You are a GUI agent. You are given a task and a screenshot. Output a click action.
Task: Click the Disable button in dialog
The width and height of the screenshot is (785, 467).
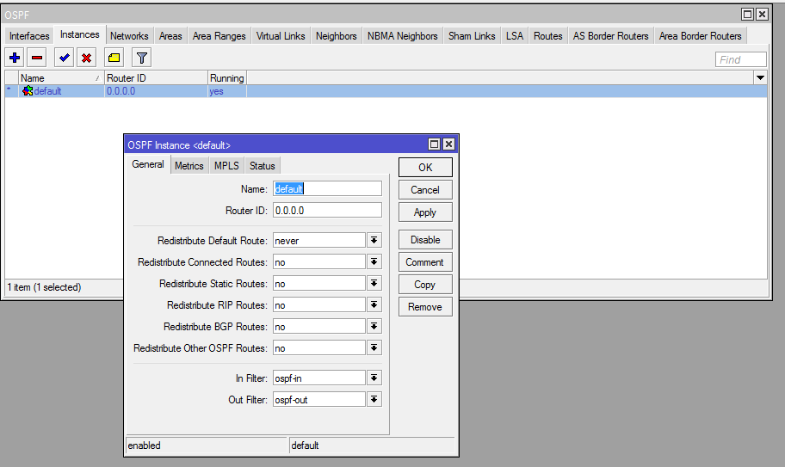(425, 240)
